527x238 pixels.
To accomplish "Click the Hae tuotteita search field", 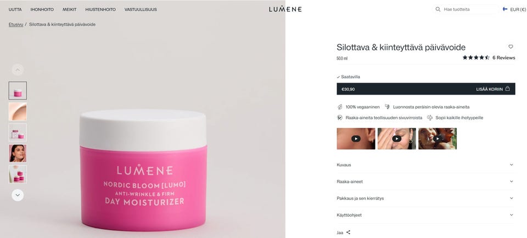I will coord(470,9).
